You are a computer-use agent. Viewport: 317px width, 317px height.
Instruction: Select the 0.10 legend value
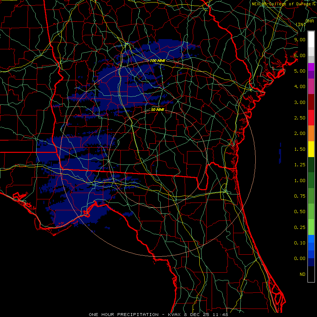[x=300, y=243]
